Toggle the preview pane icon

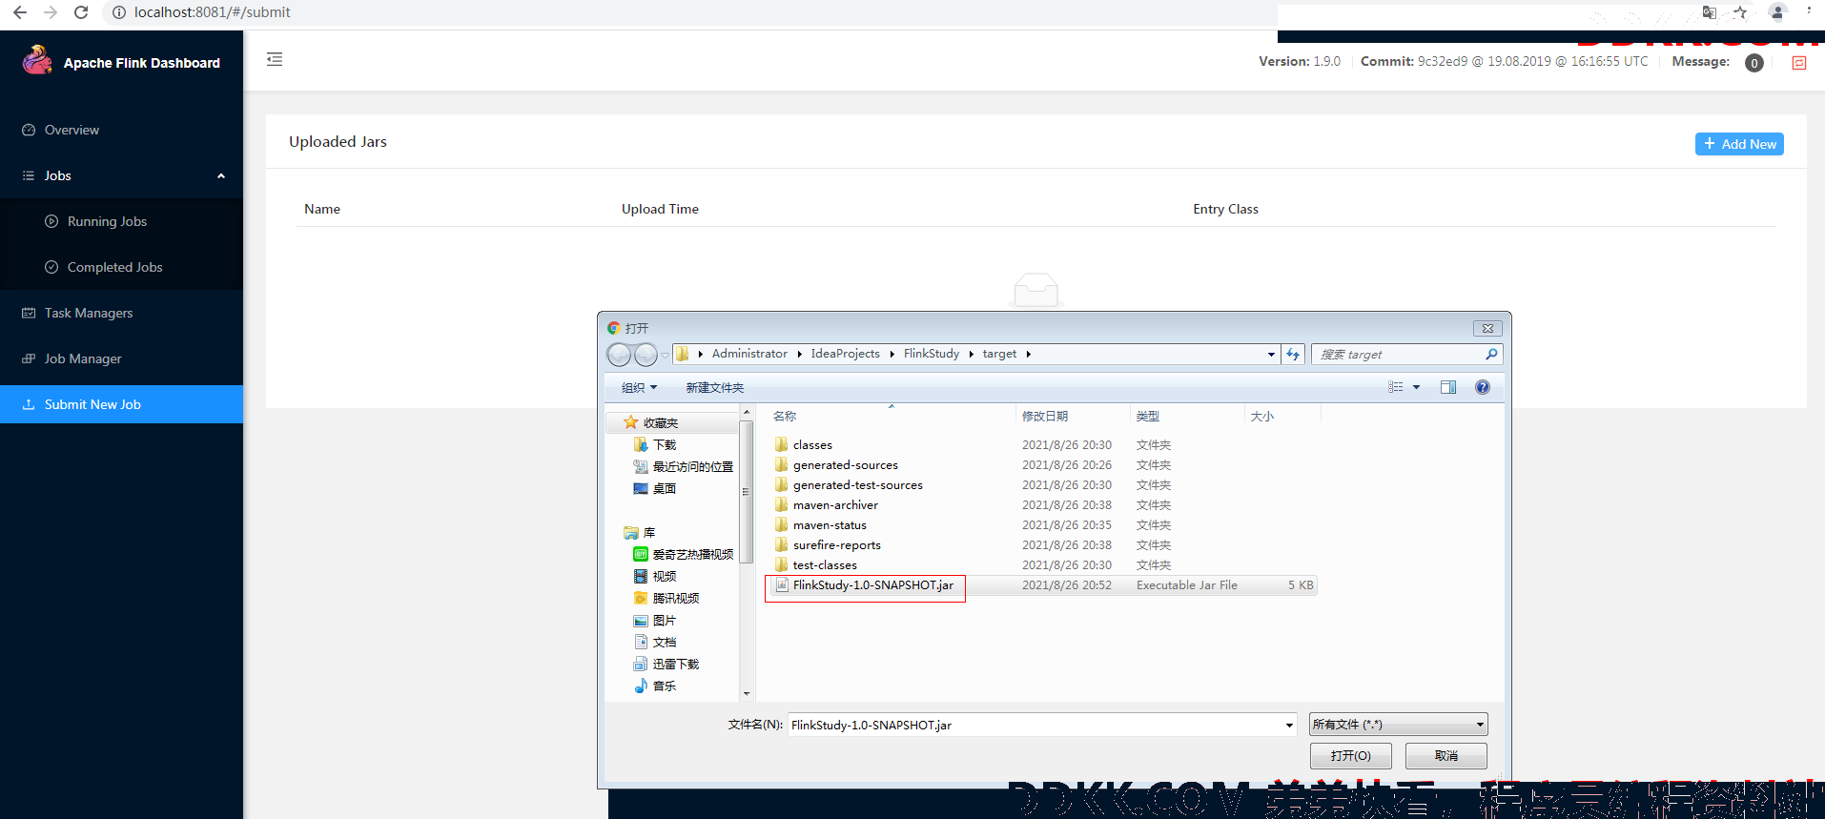[x=1448, y=387]
